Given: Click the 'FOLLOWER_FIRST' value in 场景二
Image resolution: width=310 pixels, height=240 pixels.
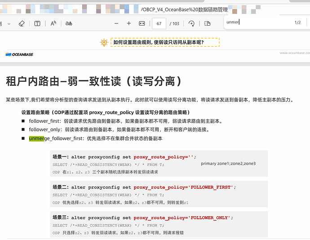Looking at the screenshot, I should [211, 187].
